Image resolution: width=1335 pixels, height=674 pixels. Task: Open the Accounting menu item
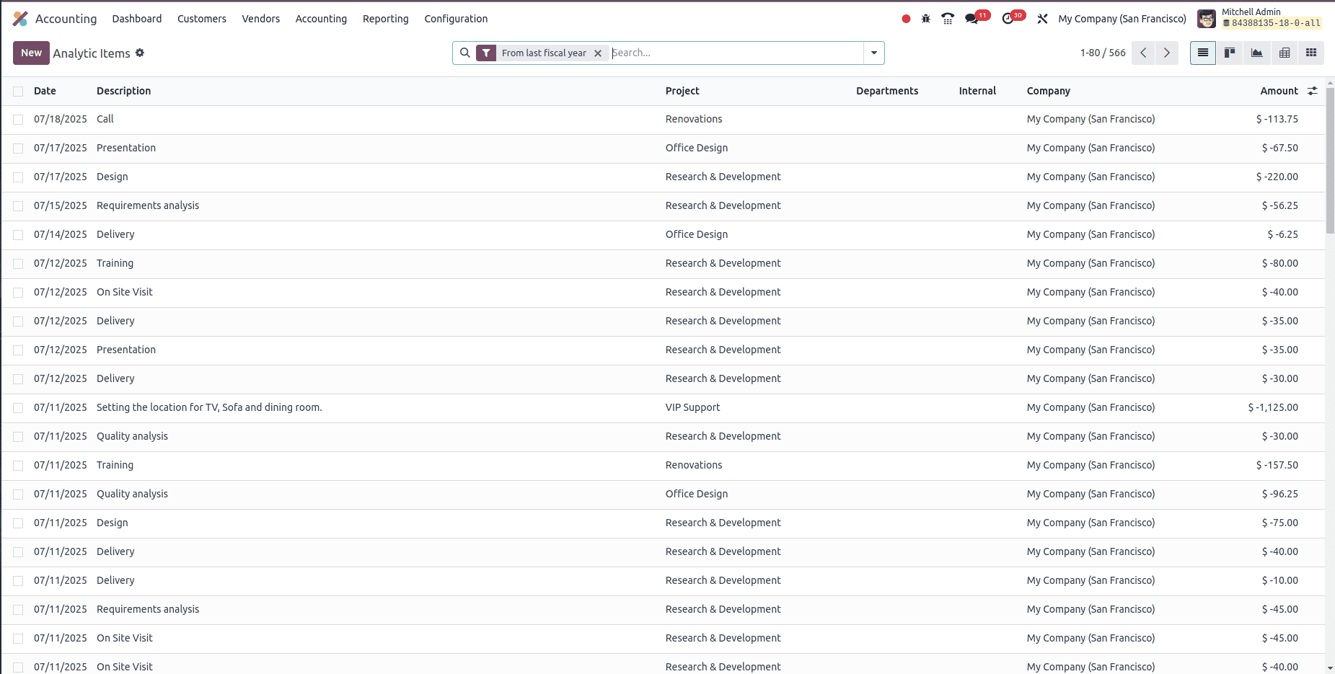click(321, 19)
